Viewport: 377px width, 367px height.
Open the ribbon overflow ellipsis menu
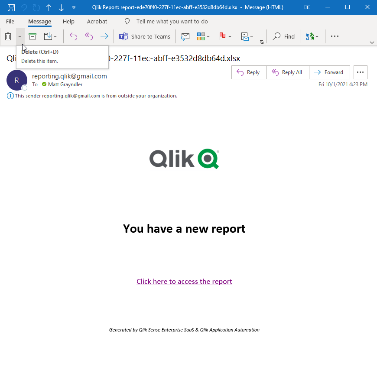click(x=335, y=36)
